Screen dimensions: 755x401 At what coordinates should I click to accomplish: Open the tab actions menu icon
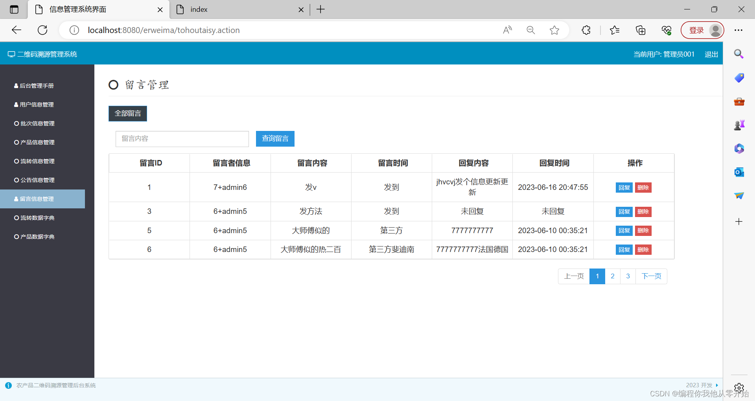14,9
